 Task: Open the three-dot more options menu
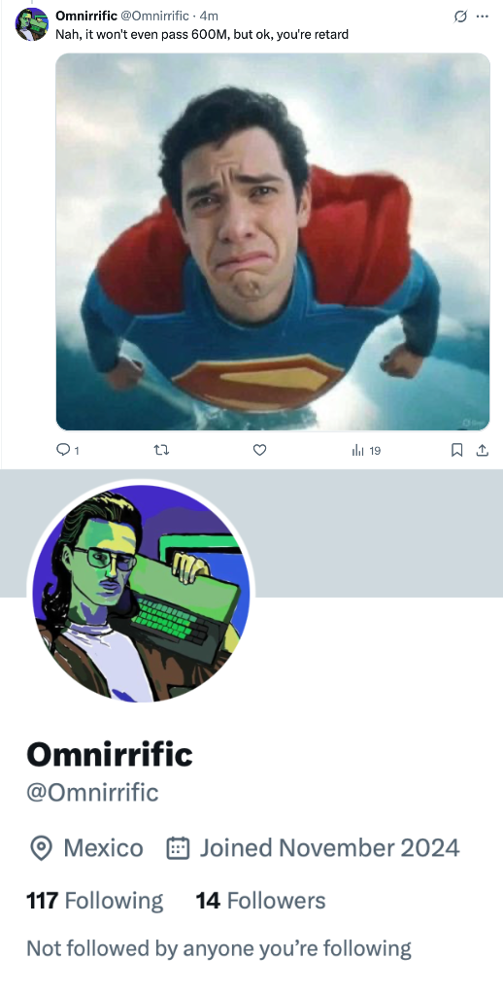[482, 17]
